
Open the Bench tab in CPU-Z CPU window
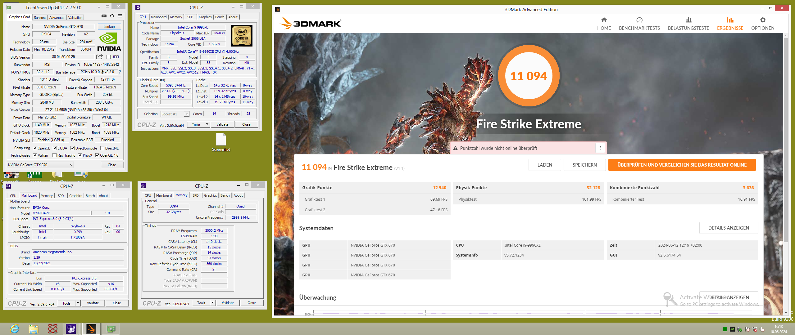[x=220, y=17]
